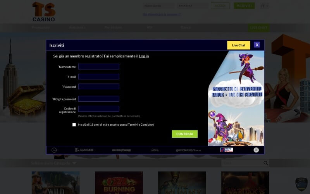
Task: Click the shield badge at bottom right
Action: tap(301, 184)
